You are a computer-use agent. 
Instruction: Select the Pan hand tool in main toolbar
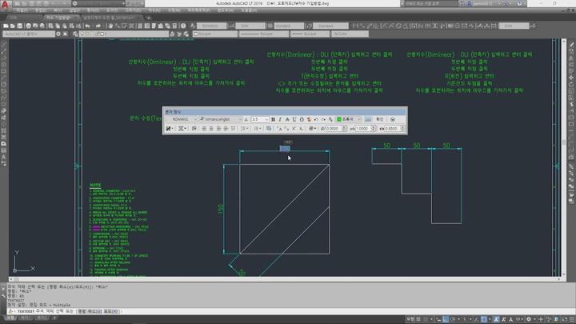110,26
